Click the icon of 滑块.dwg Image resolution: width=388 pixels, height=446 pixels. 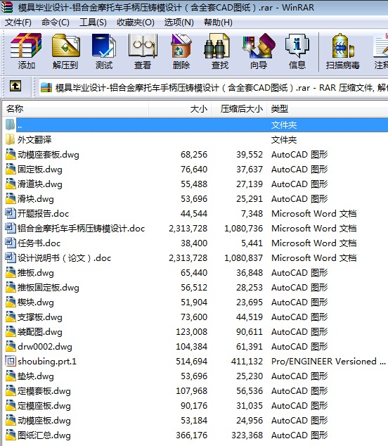[x=11, y=199]
